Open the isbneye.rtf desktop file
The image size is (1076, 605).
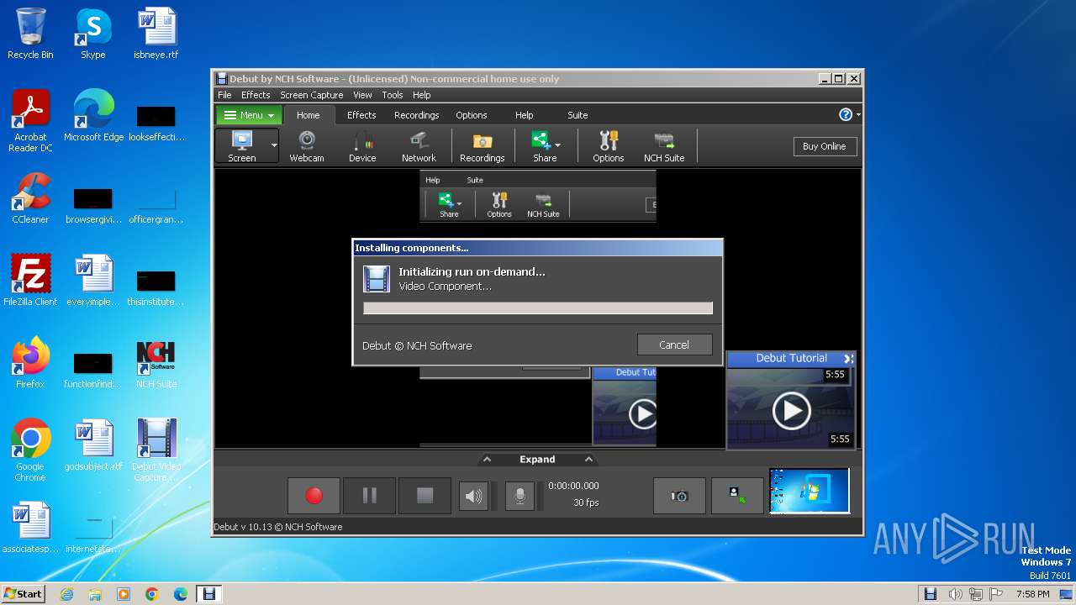[156, 34]
